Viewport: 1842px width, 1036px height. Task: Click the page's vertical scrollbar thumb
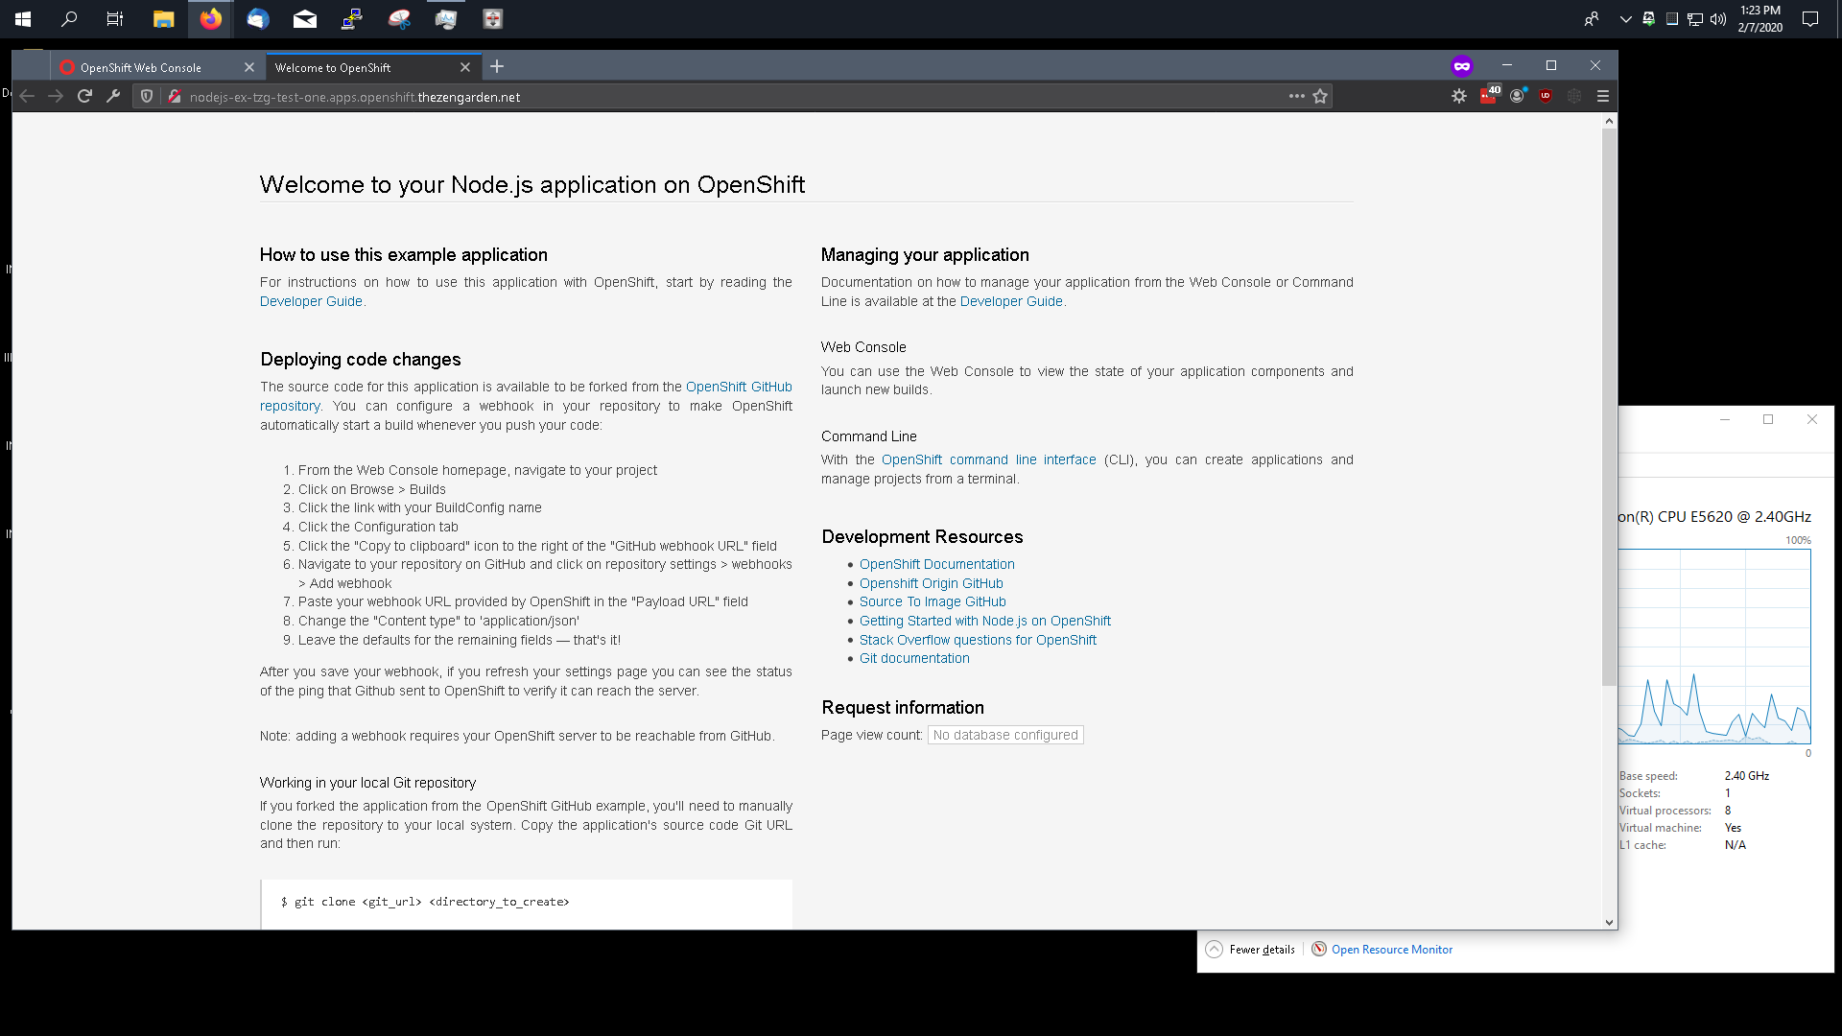click(1609, 407)
